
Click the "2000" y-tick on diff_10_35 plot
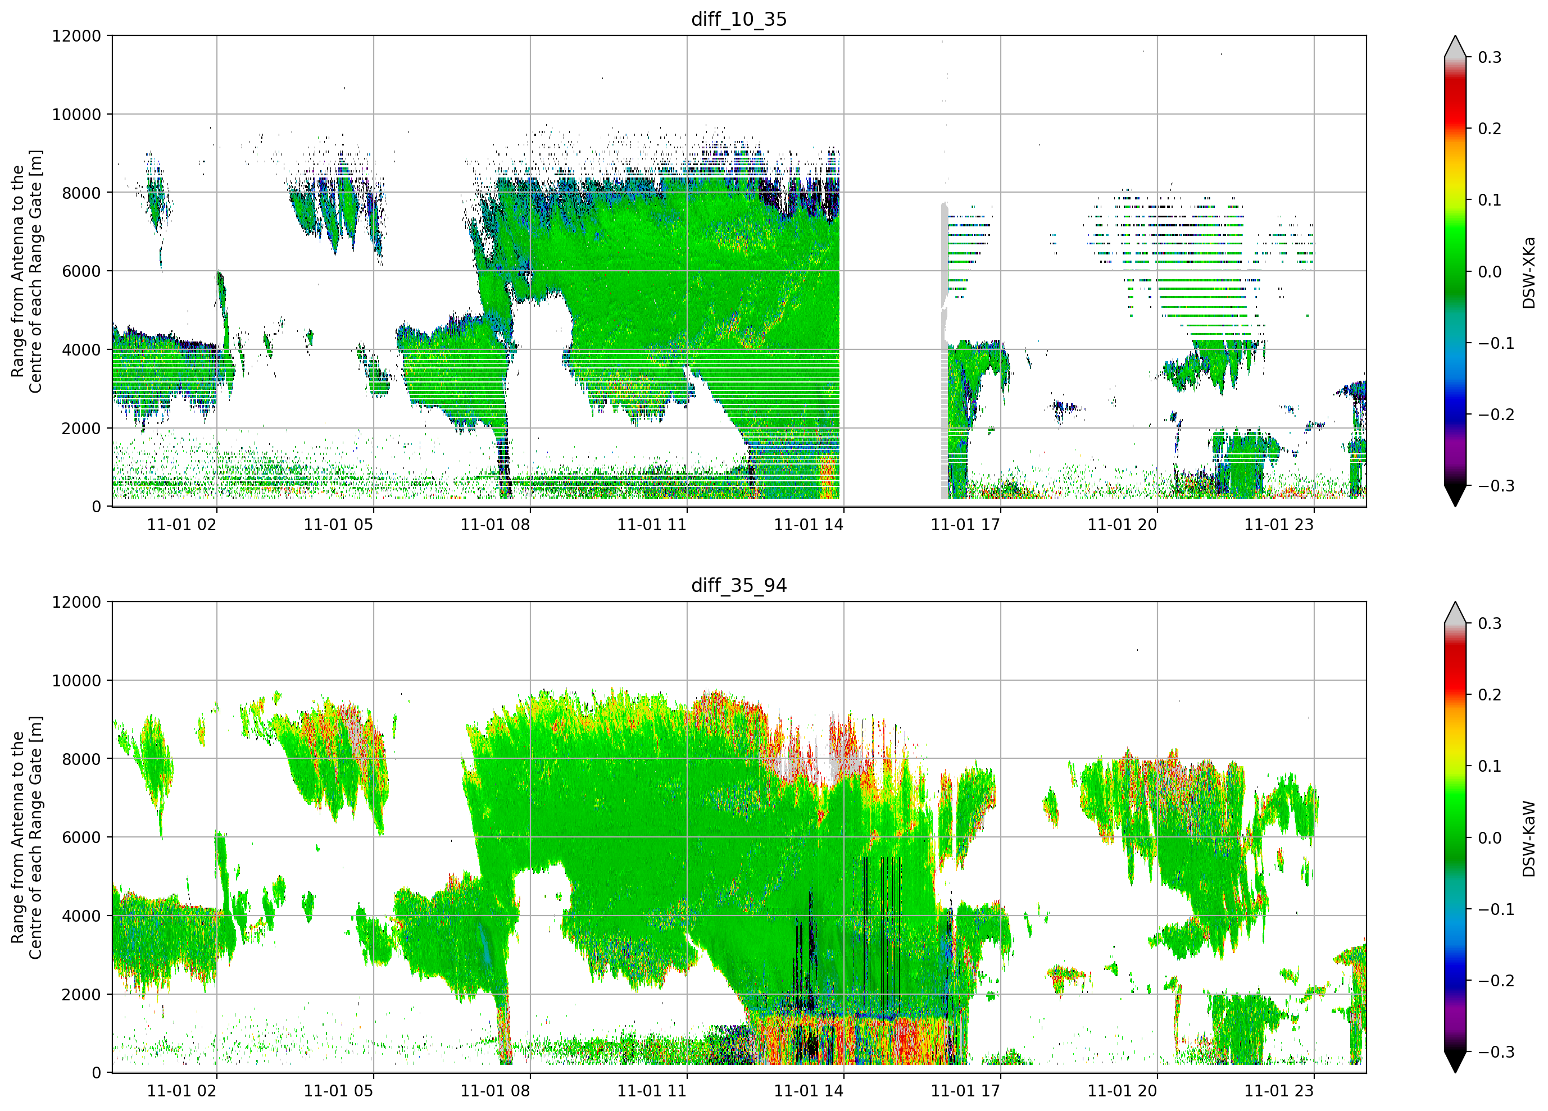click(x=81, y=429)
